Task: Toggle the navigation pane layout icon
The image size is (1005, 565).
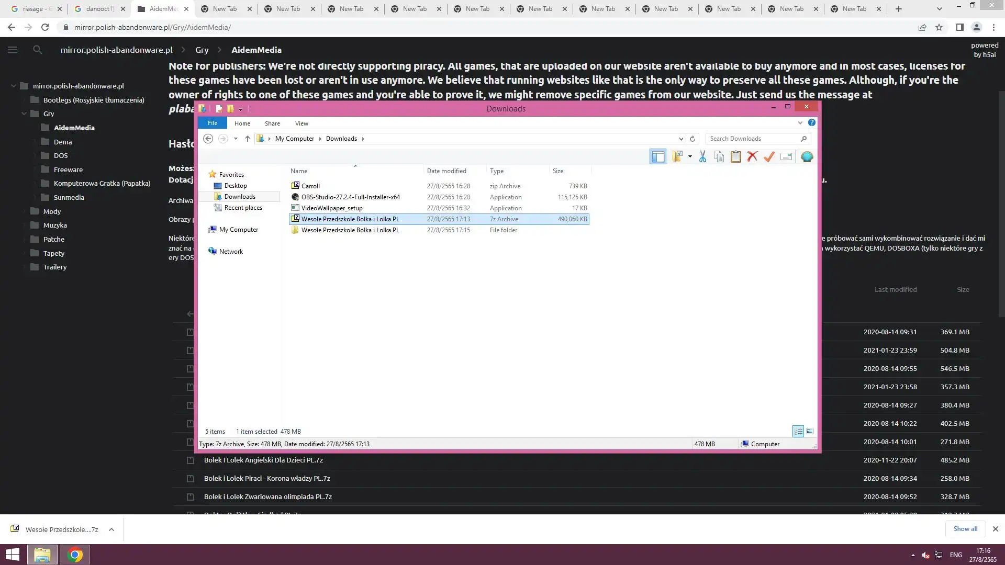Action: click(658, 156)
